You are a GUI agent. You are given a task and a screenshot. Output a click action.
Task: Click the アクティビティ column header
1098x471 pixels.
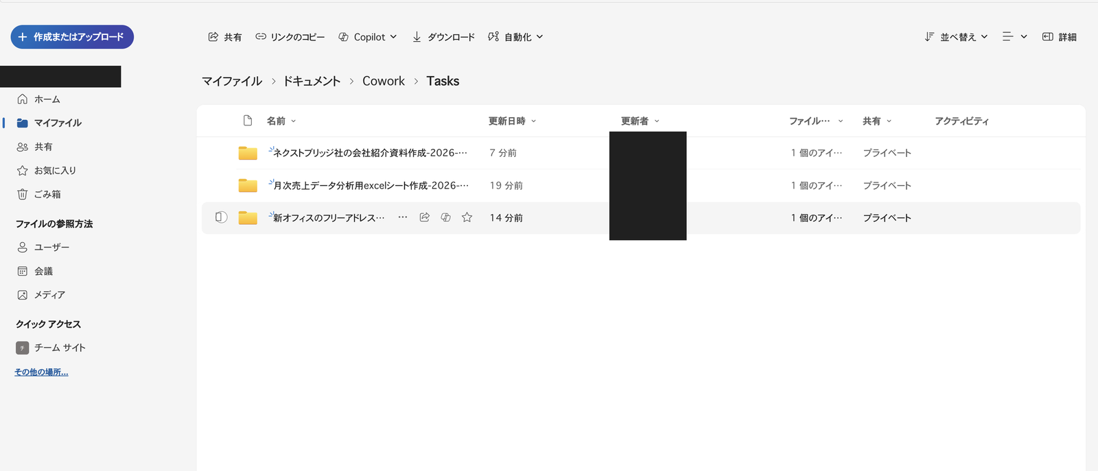[961, 121]
